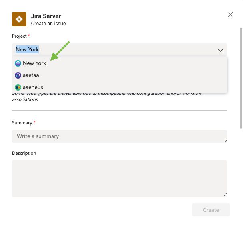
Task: Focus the Write a summary field
Action: 120,136
